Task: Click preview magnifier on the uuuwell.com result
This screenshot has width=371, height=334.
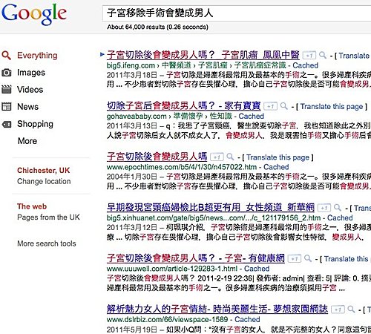Action: (x=308, y=258)
